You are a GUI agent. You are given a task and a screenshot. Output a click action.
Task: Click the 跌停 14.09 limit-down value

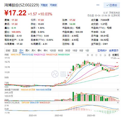72,24
